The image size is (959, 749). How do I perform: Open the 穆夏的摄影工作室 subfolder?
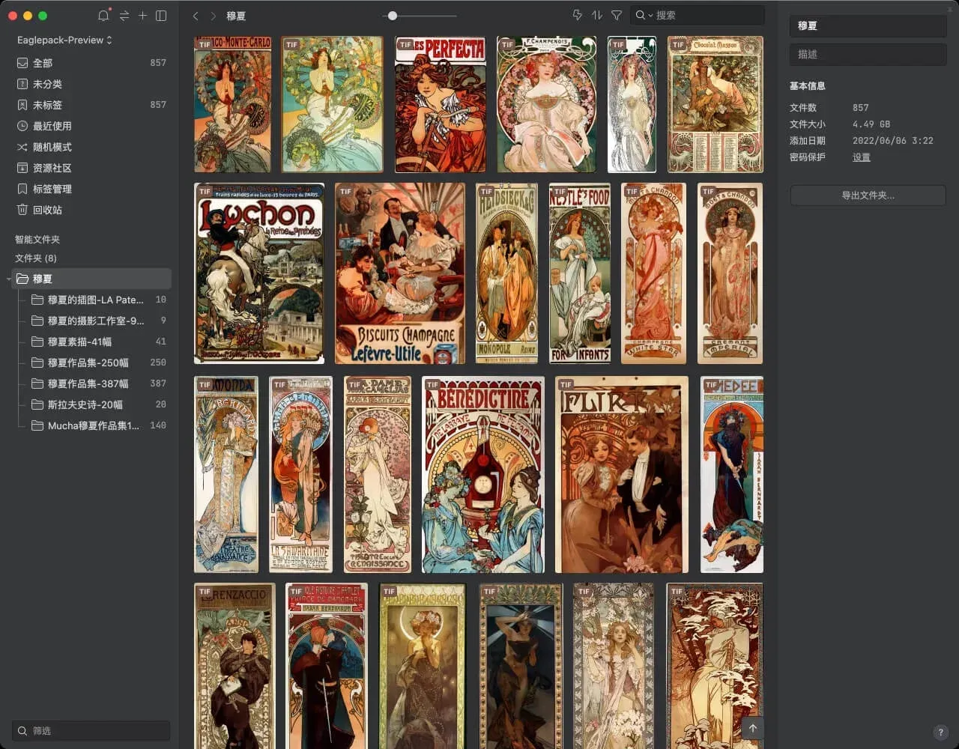(x=97, y=321)
